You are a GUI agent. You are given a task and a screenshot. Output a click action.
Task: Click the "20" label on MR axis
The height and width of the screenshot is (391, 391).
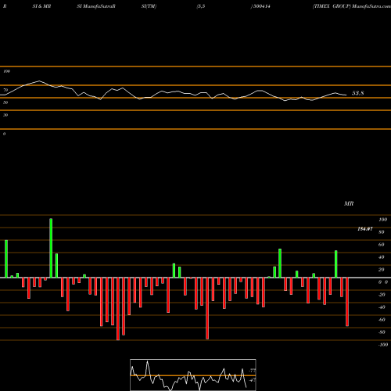tap(382, 270)
